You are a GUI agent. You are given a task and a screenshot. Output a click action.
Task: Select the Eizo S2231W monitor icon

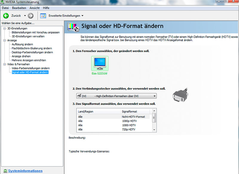click(x=99, y=64)
